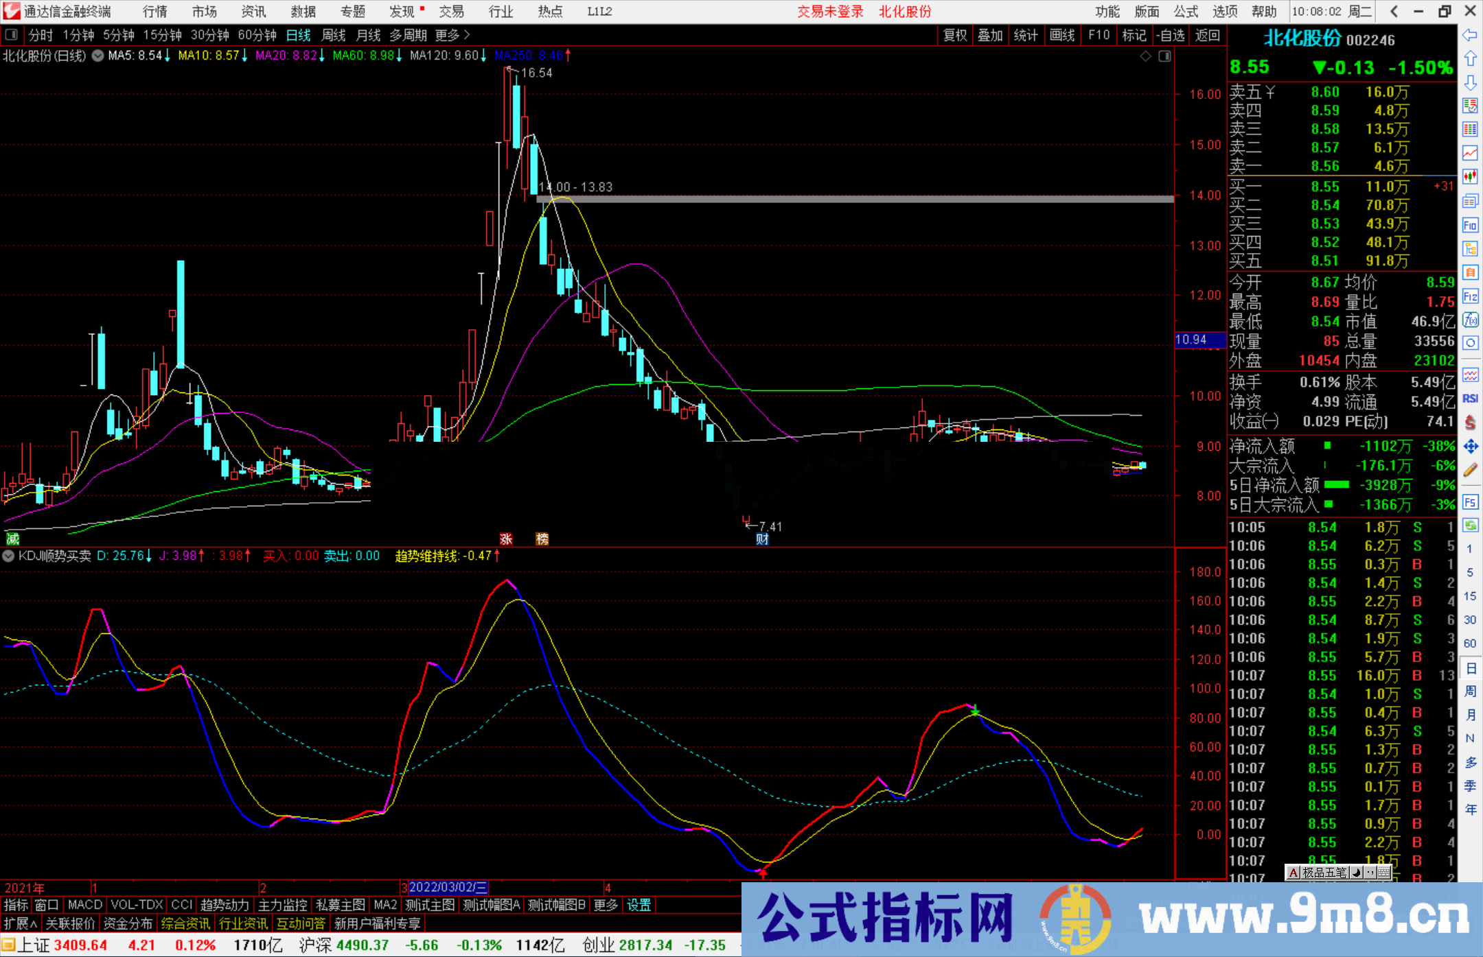Open the 窗口 selector in bottom bar
Screen dimensions: 1483x957
47,905
